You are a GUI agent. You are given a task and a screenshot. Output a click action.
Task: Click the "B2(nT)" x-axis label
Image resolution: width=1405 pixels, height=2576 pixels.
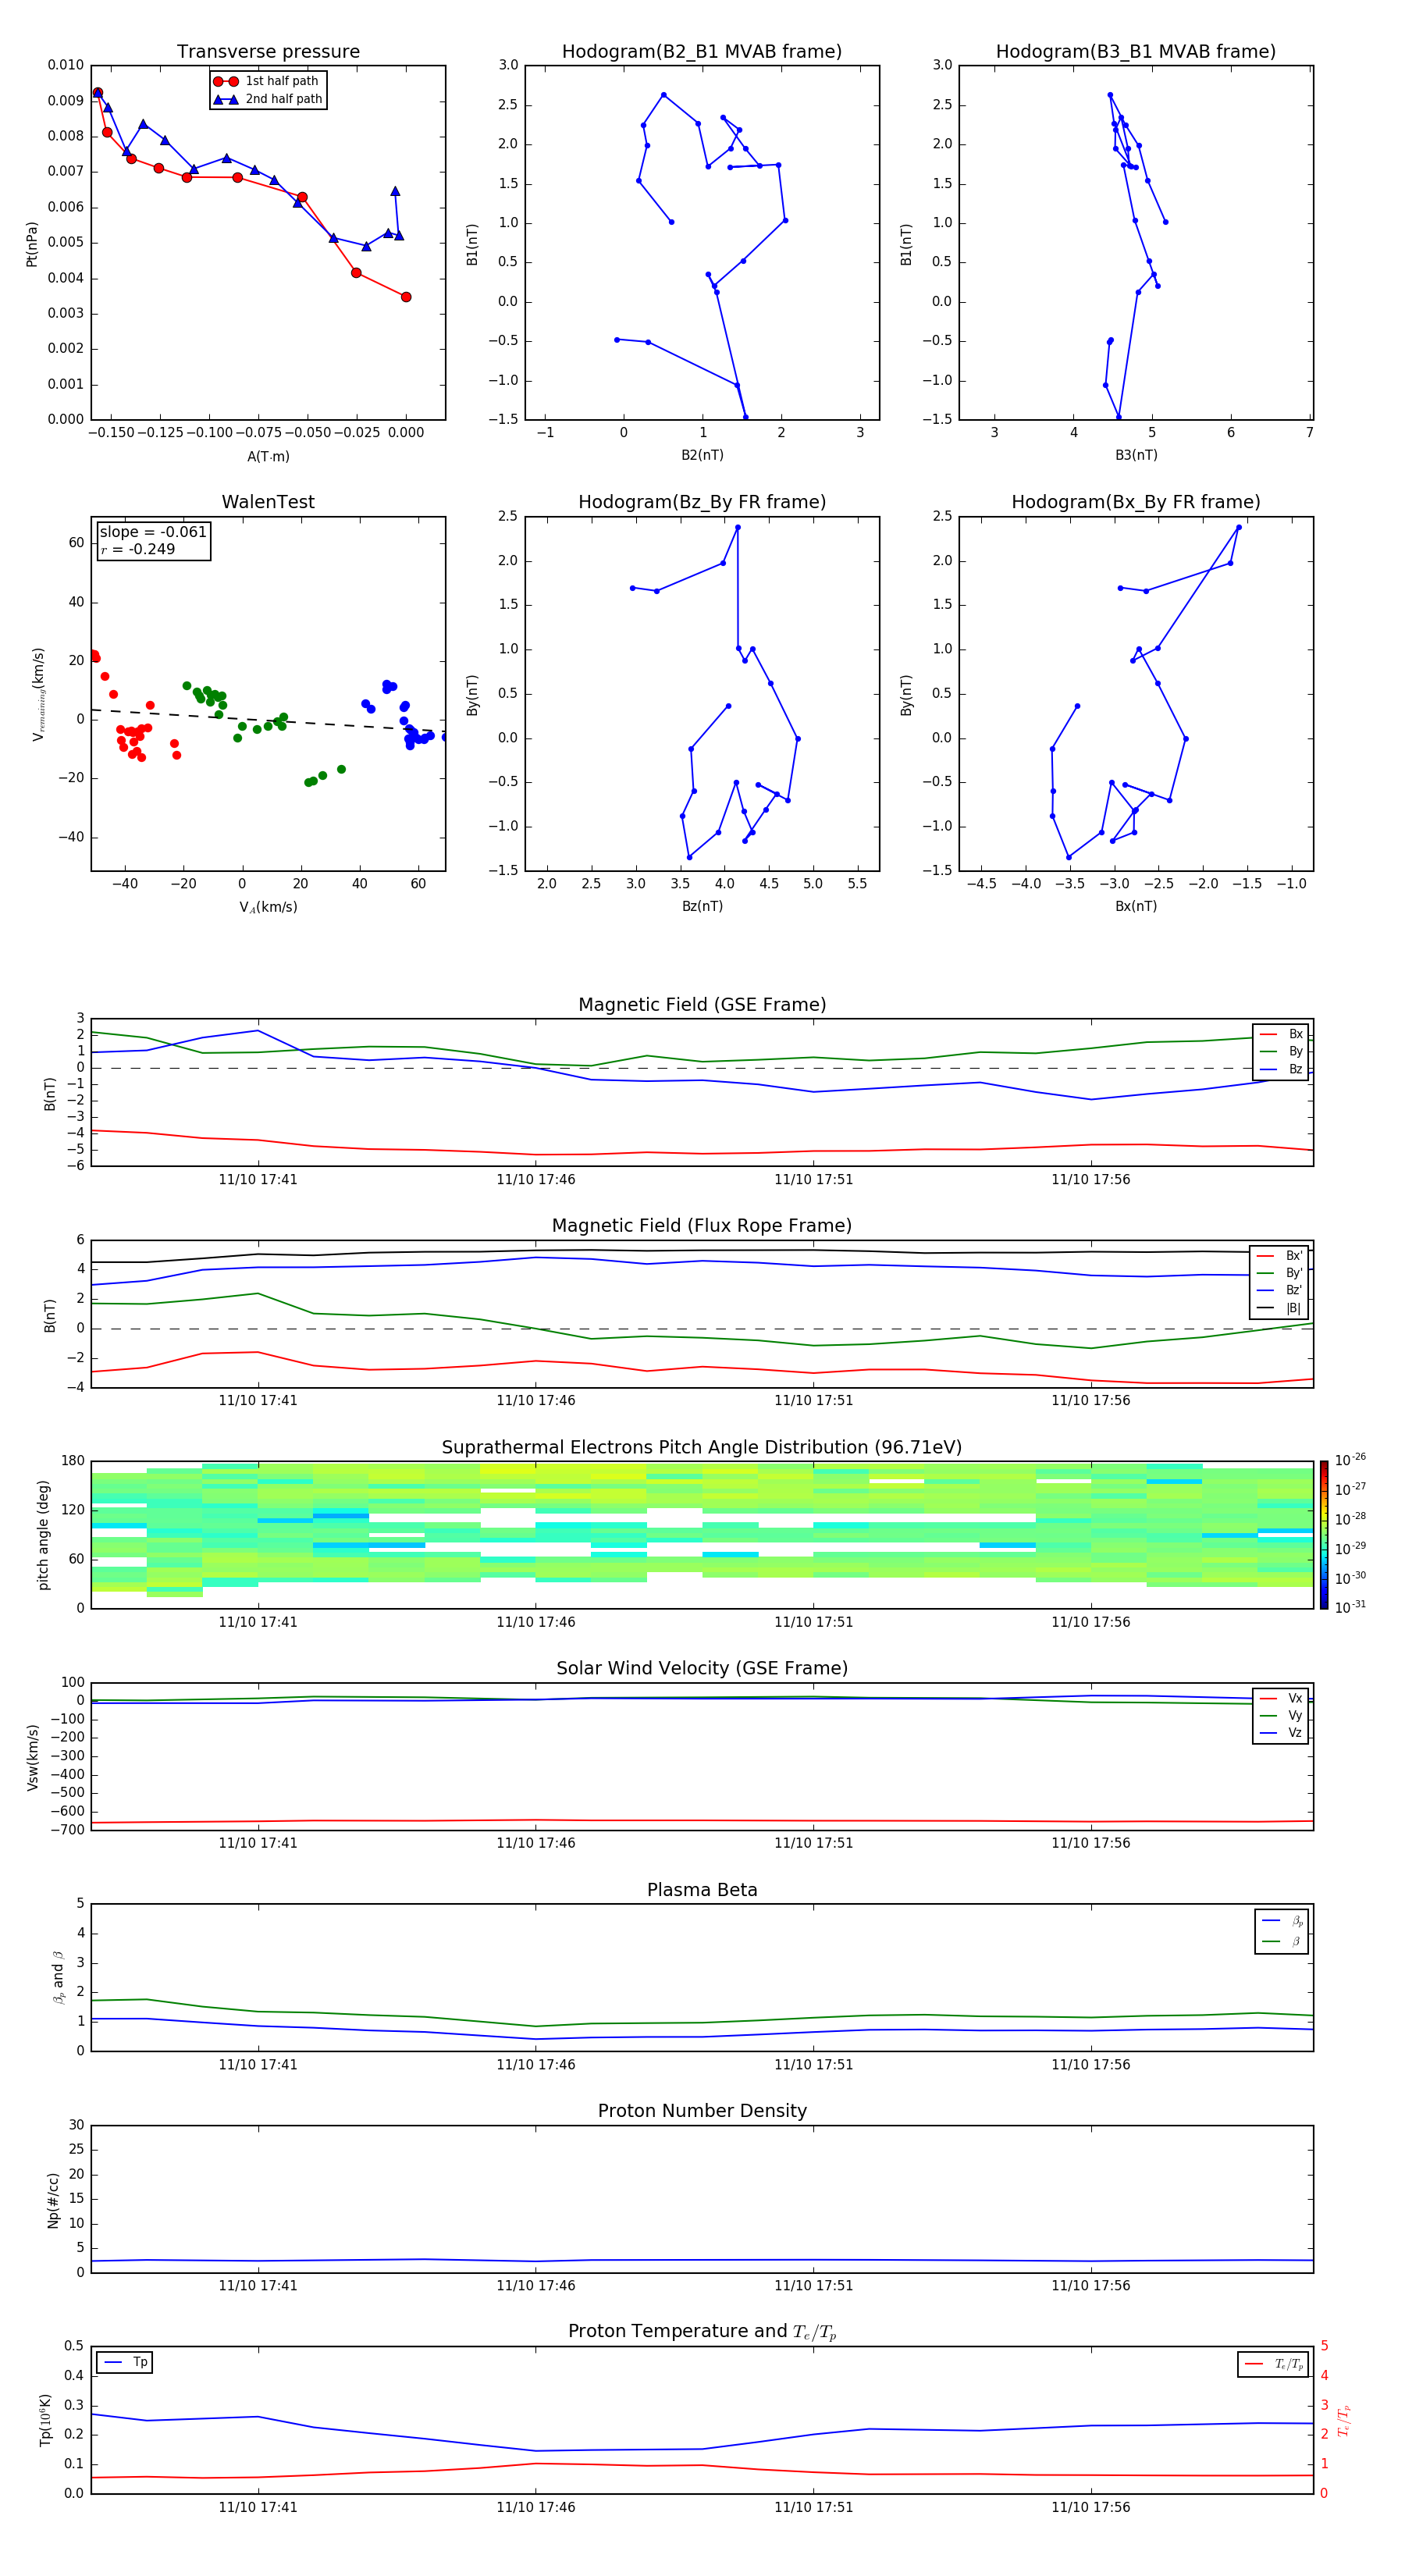pos(702,455)
